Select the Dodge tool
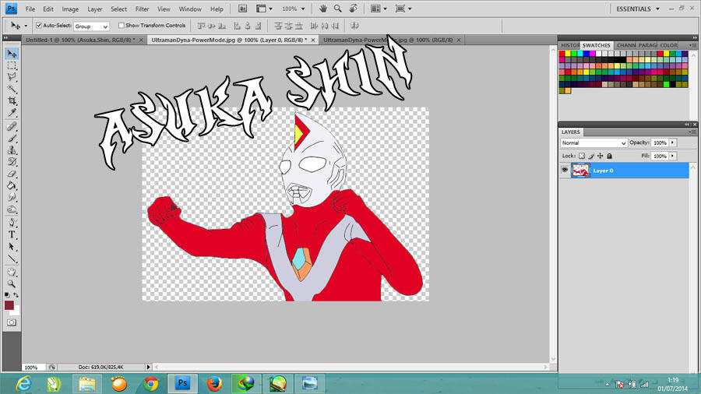 click(x=12, y=209)
